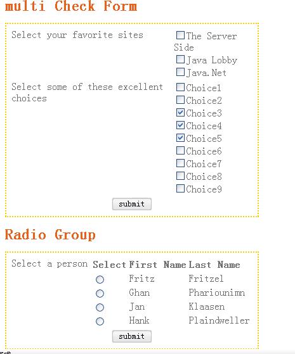Viewport: 295px width, 354px height.
Task: Pick the Jan Klaasen radio option
Action: pyautogui.click(x=100, y=307)
